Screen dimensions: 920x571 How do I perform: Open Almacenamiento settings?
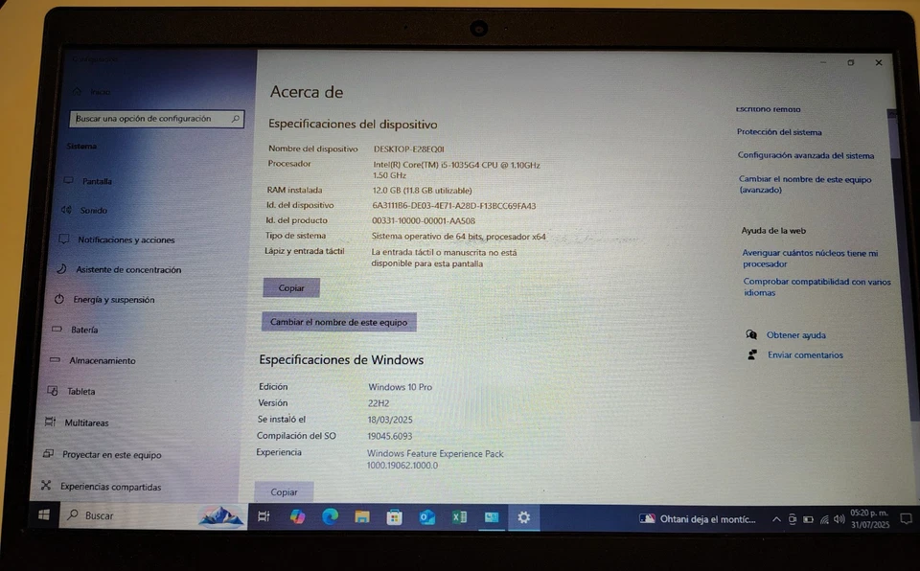[103, 361]
